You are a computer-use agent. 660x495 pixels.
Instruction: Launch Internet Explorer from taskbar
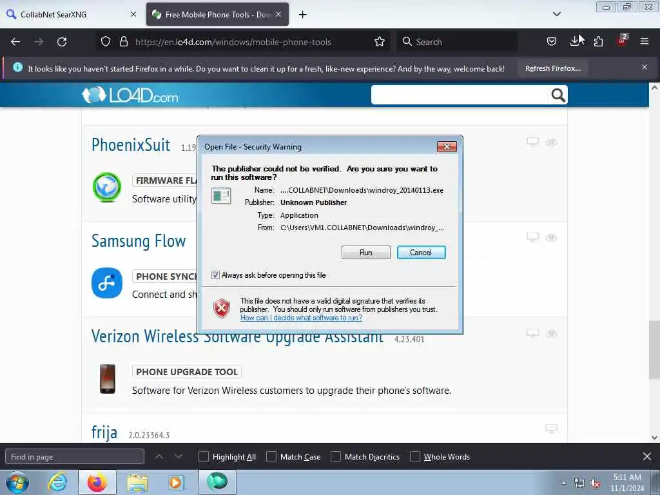click(57, 483)
